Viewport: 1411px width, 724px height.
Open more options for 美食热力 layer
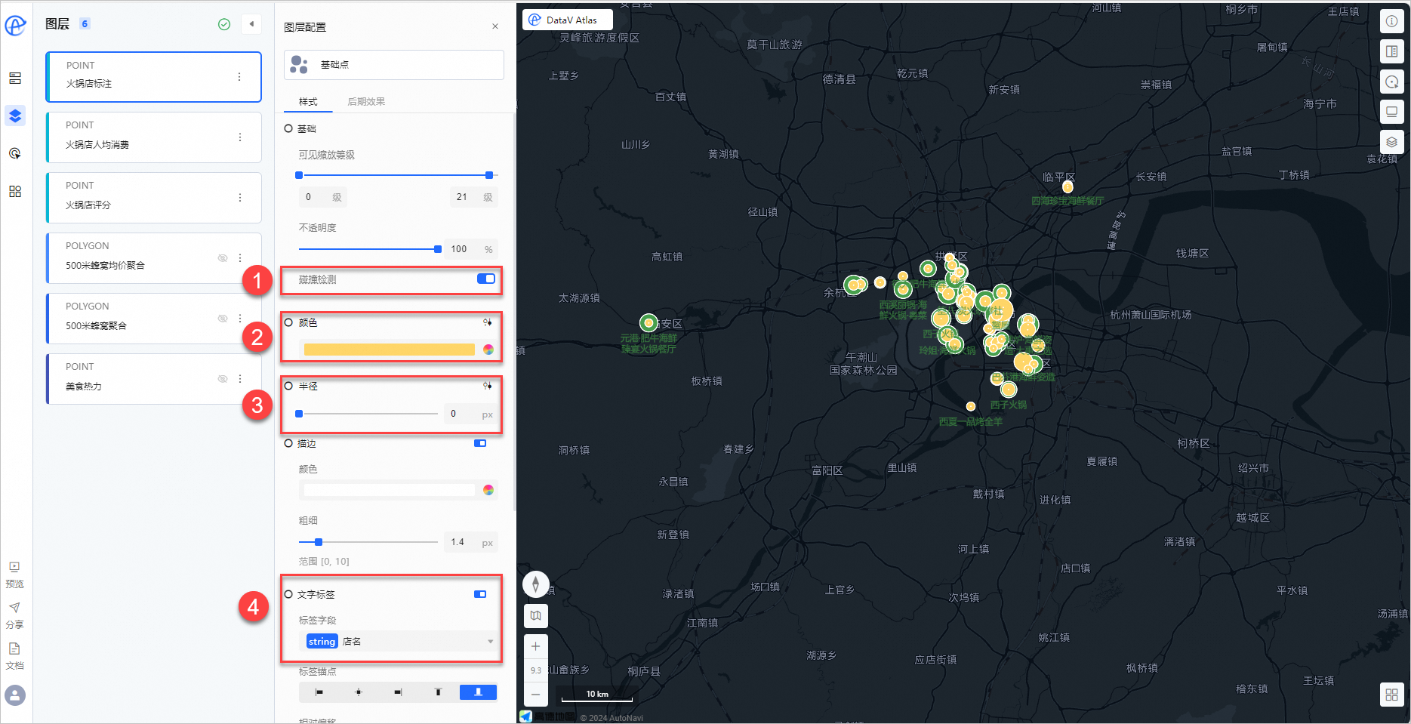(x=240, y=379)
